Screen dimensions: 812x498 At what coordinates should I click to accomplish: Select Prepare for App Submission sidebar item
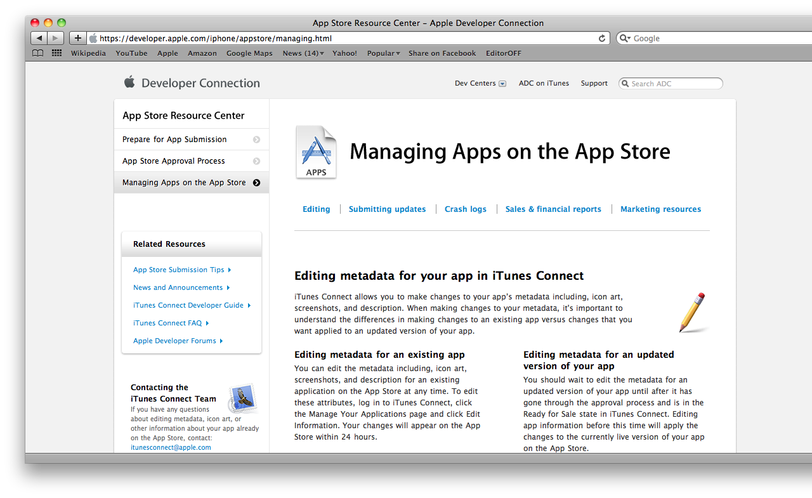point(192,140)
